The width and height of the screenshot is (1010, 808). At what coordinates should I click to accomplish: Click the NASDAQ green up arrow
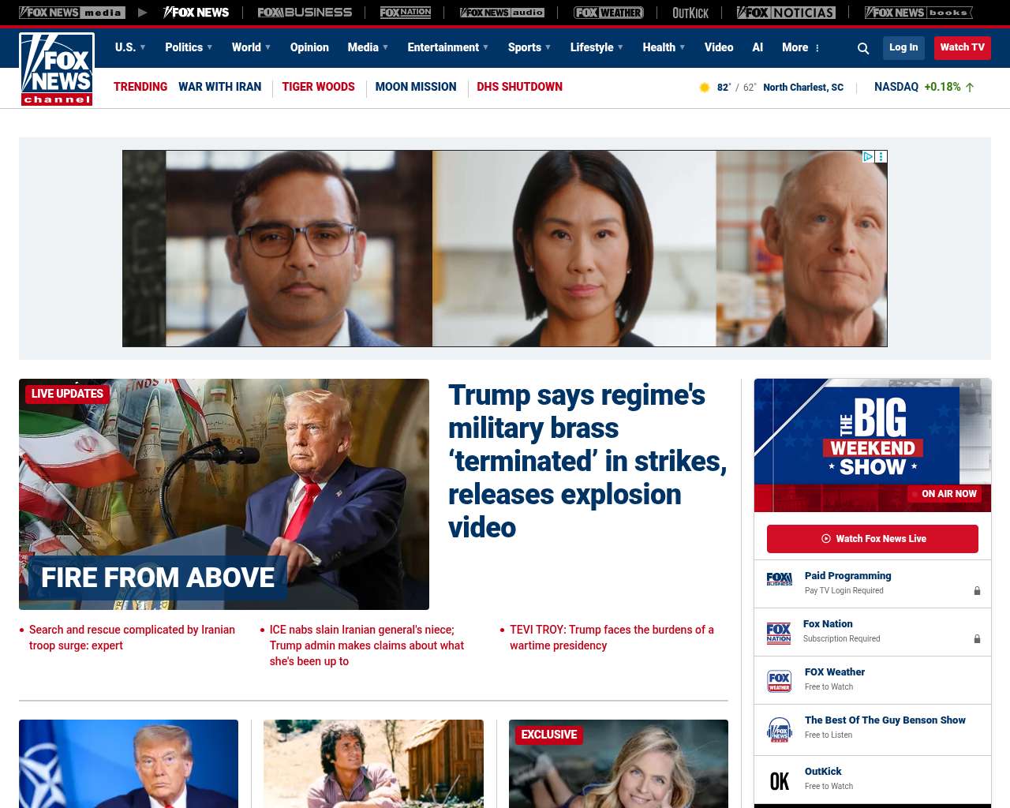(970, 88)
